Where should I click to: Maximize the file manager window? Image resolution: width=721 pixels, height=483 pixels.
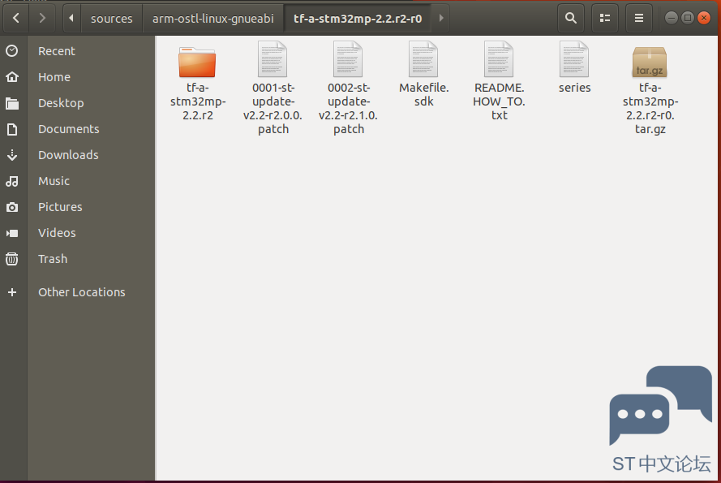point(688,18)
